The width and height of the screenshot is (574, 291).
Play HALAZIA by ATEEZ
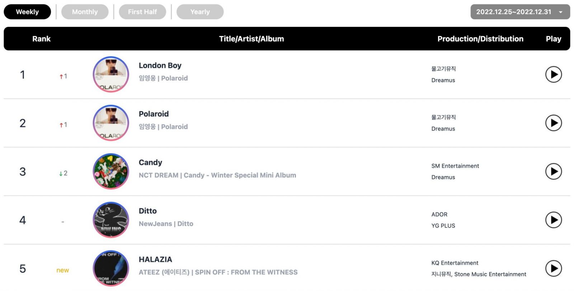click(554, 268)
